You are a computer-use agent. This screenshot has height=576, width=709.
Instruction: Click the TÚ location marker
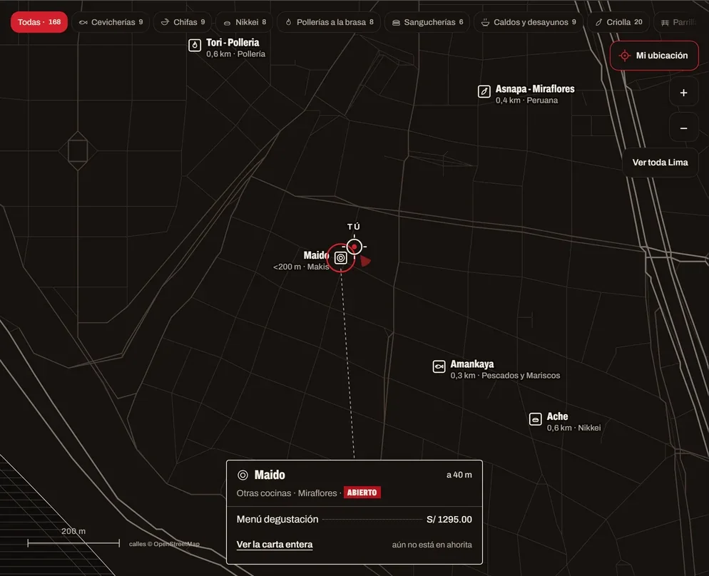click(x=354, y=247)
